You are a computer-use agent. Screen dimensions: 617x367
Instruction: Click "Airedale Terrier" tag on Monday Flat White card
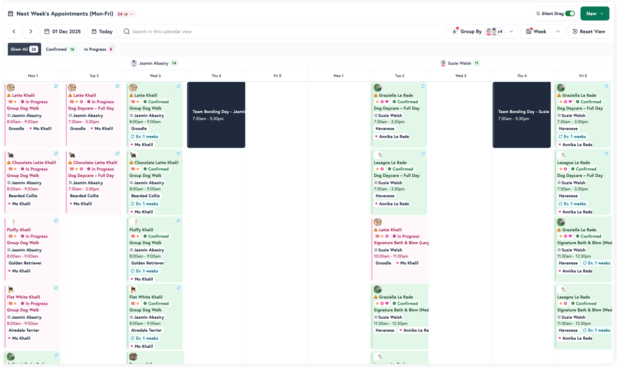coord(23,330)
